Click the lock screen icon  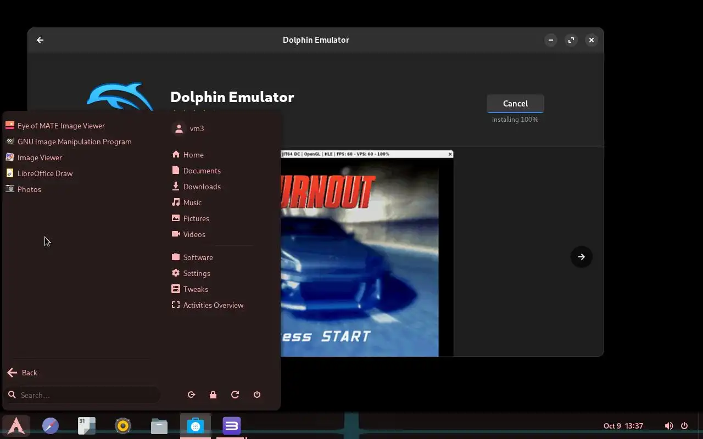pyautogui.click(x=213, y=395)
